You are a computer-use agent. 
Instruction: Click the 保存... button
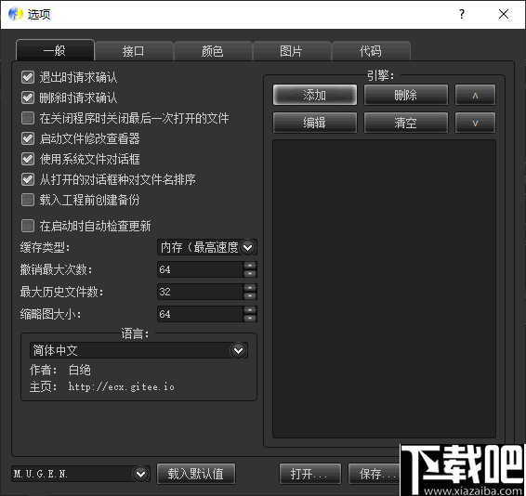pos(375,474)
